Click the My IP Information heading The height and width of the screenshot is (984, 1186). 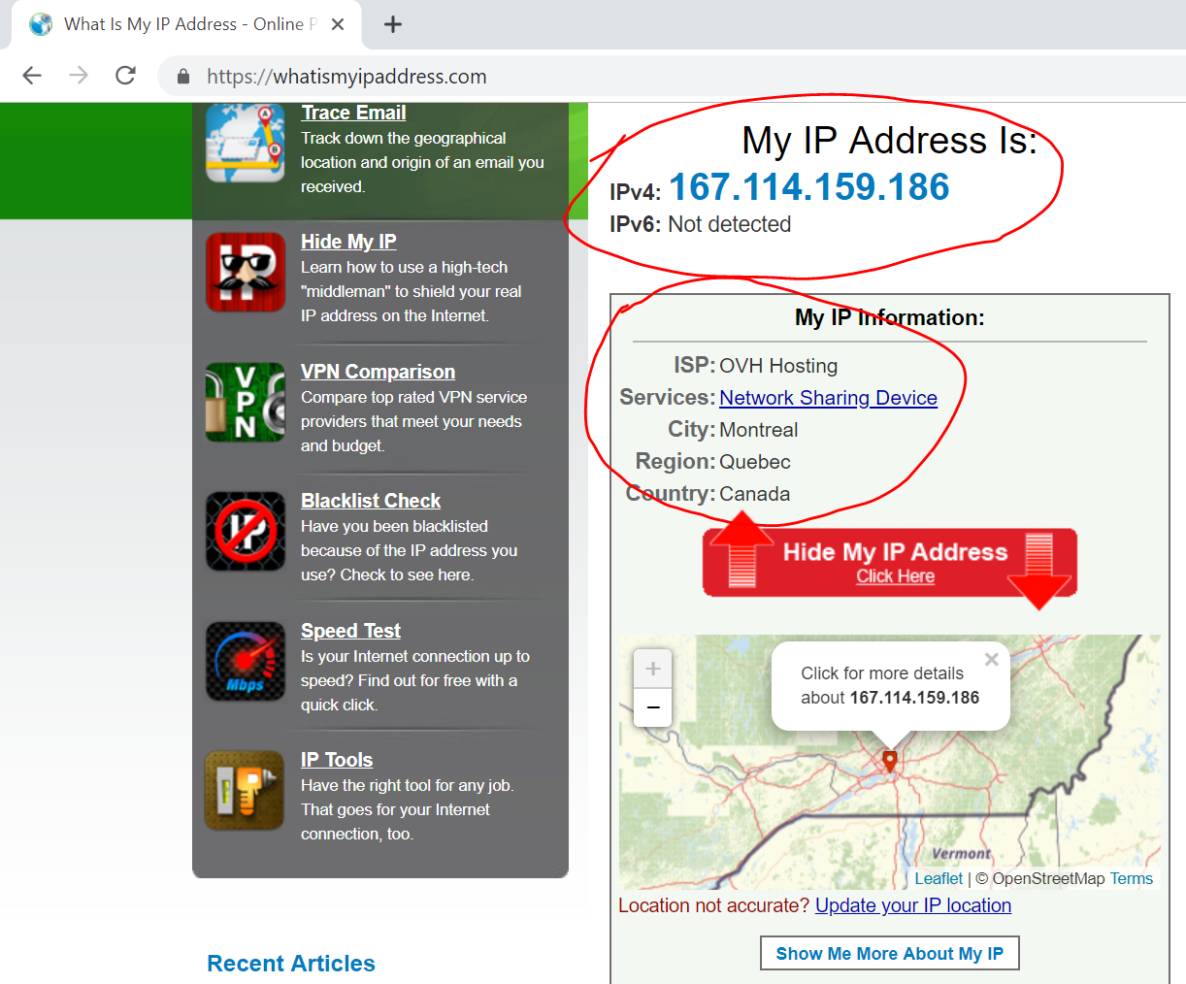[890, 317]
